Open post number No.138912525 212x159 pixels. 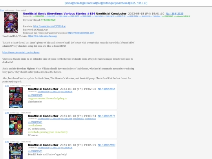tap(175, 13)
